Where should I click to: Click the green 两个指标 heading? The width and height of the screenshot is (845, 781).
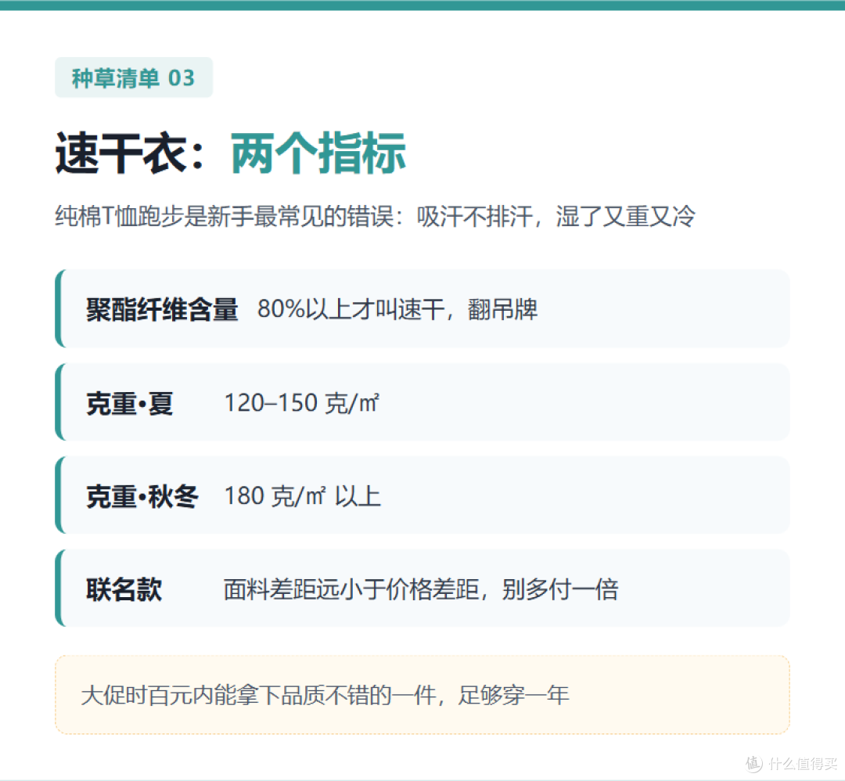(x=318, y=153)
